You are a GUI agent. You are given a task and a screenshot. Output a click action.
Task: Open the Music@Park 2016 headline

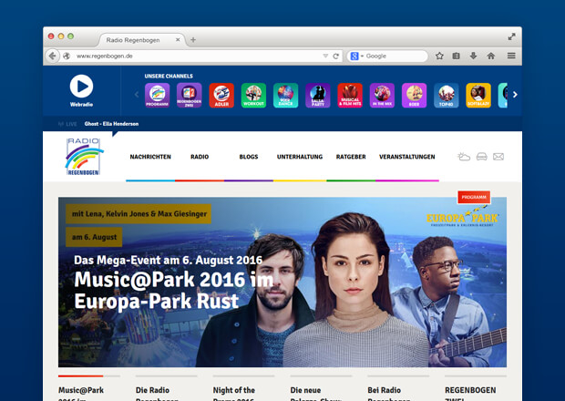173,290
